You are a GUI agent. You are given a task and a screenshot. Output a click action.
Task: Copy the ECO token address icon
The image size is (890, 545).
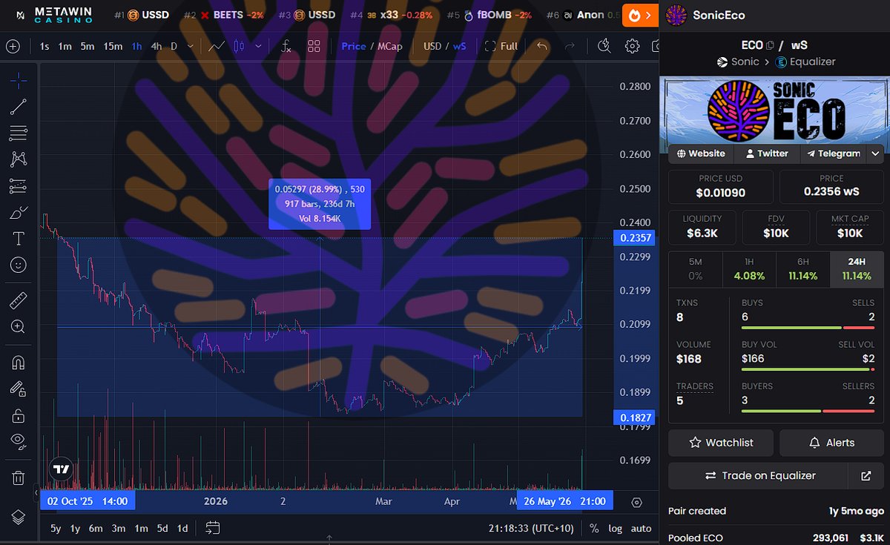pyautogui.click(x=770, y=45)
